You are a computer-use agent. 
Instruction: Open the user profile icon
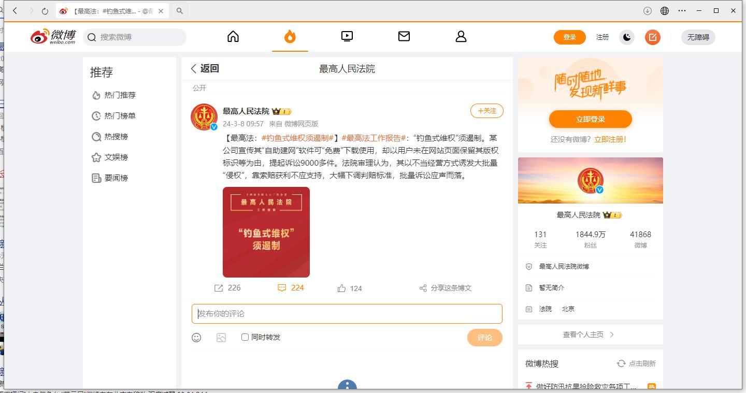(x=461, y=37)
